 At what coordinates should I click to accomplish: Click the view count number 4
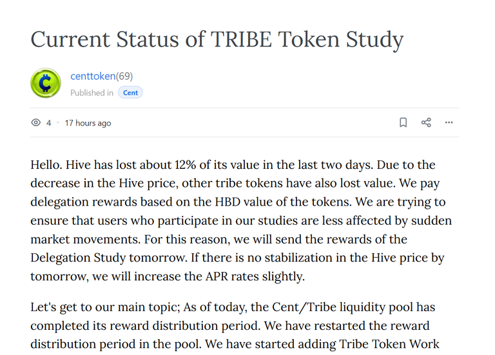pos(48,123)
